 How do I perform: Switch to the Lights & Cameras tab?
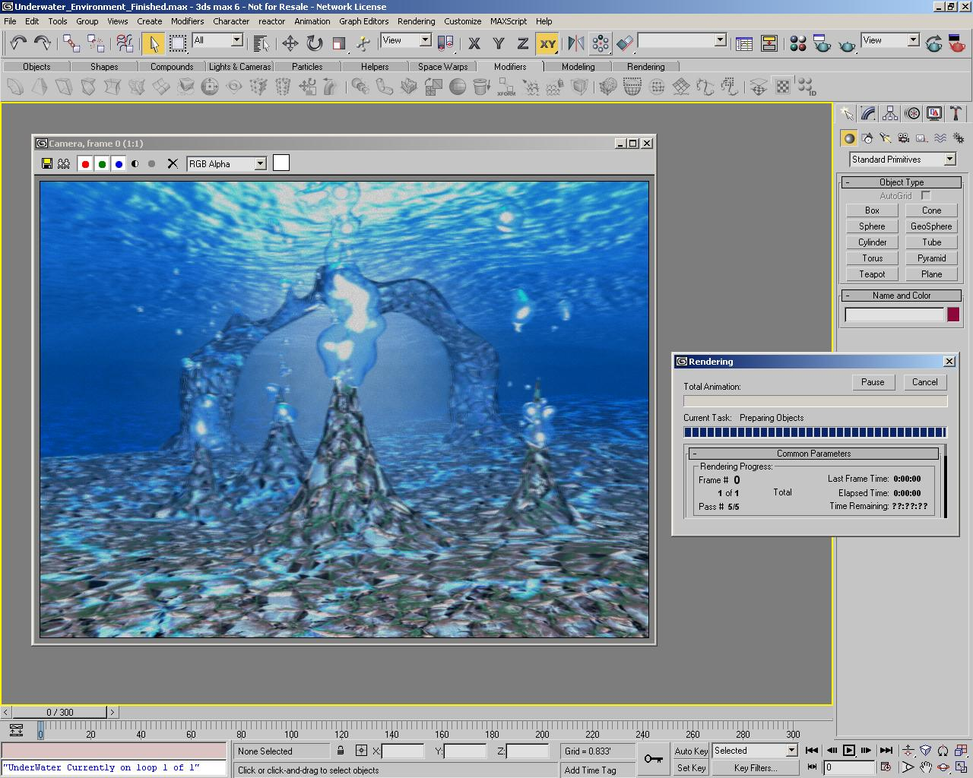239,67
